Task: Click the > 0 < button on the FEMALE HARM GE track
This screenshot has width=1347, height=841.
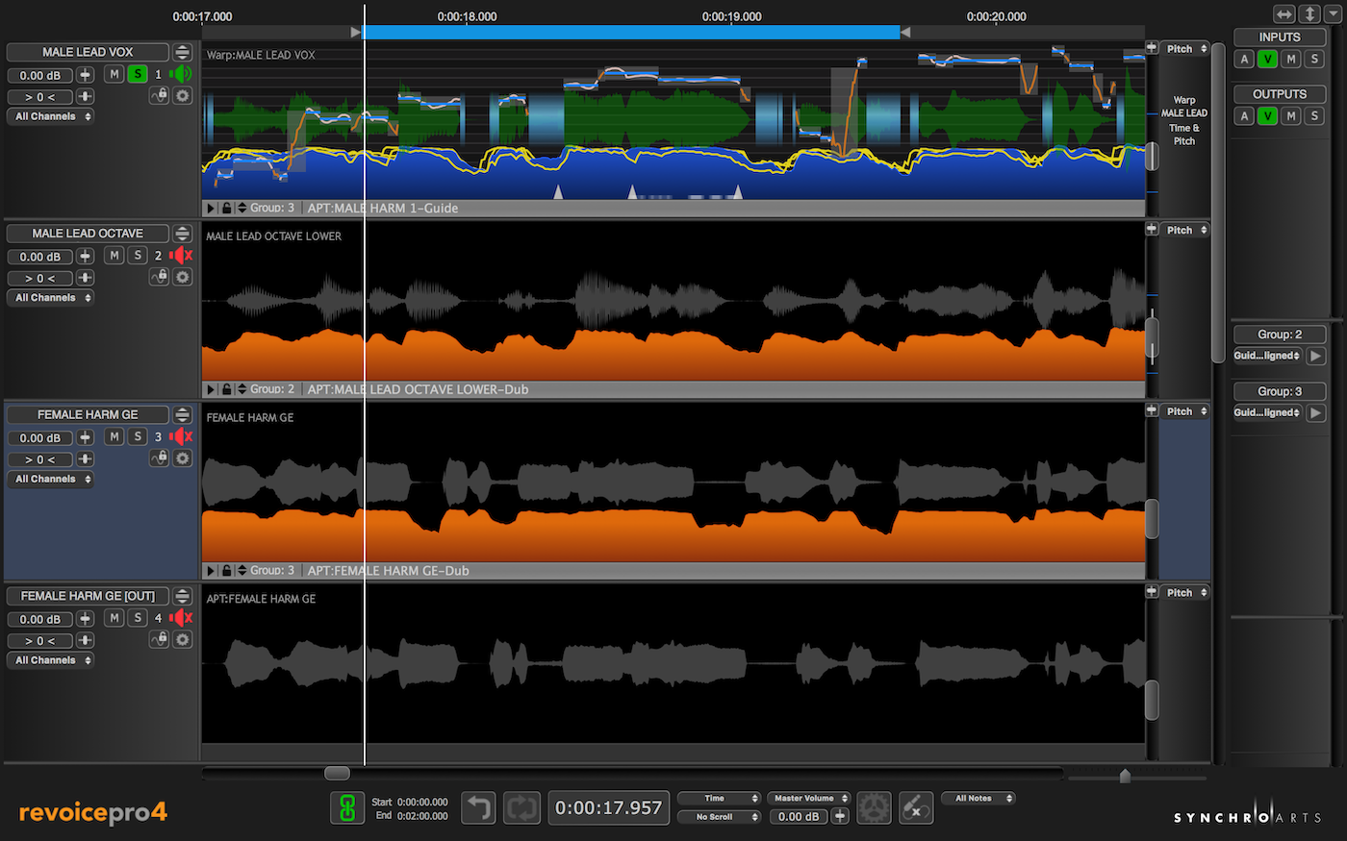Action: 39,459
